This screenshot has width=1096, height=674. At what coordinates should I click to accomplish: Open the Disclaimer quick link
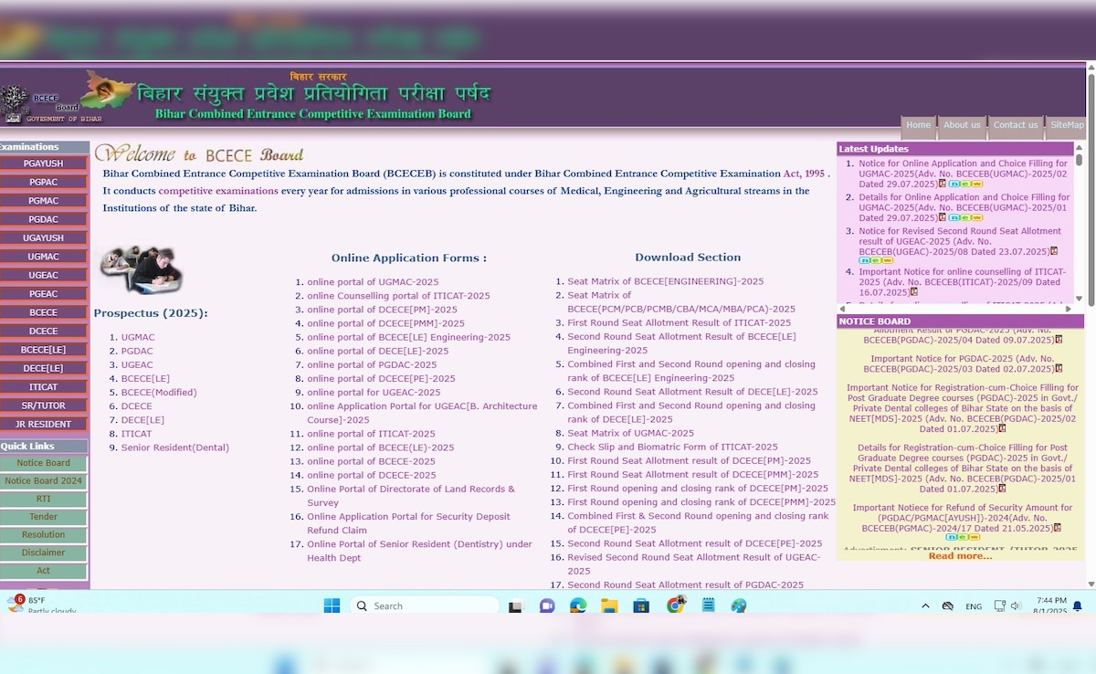click(44, 553)
